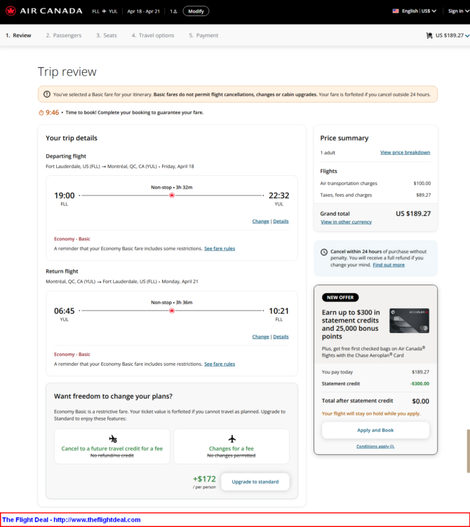Image resolution: width=470 pixels, height=527 pixels.
Task: Click the shopping cart icon near total
Action: [x=429, y=35]
